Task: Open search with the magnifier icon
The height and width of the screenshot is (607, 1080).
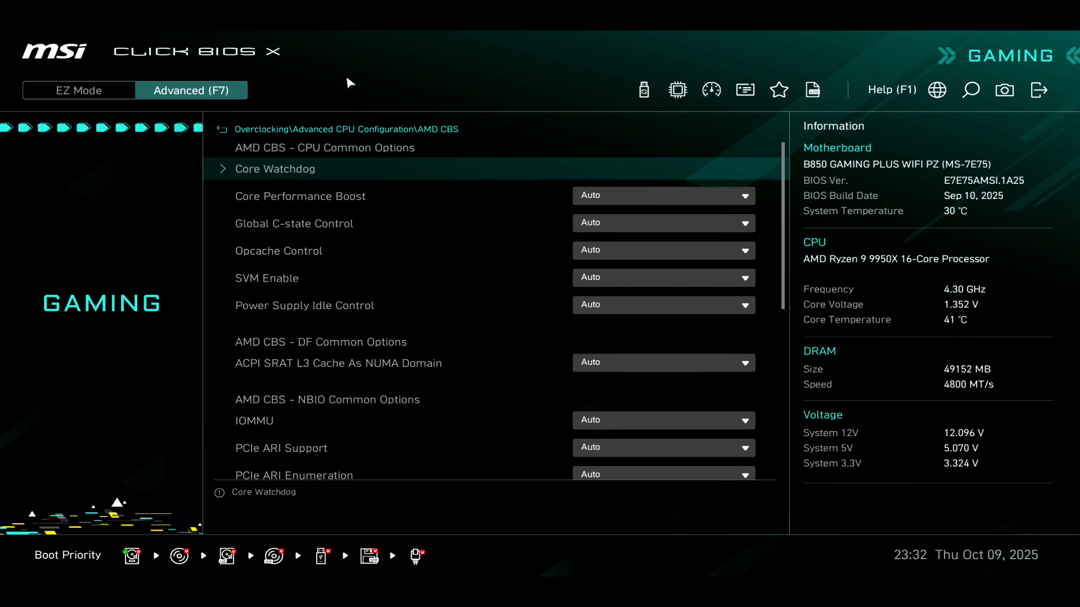Action: 971,90
